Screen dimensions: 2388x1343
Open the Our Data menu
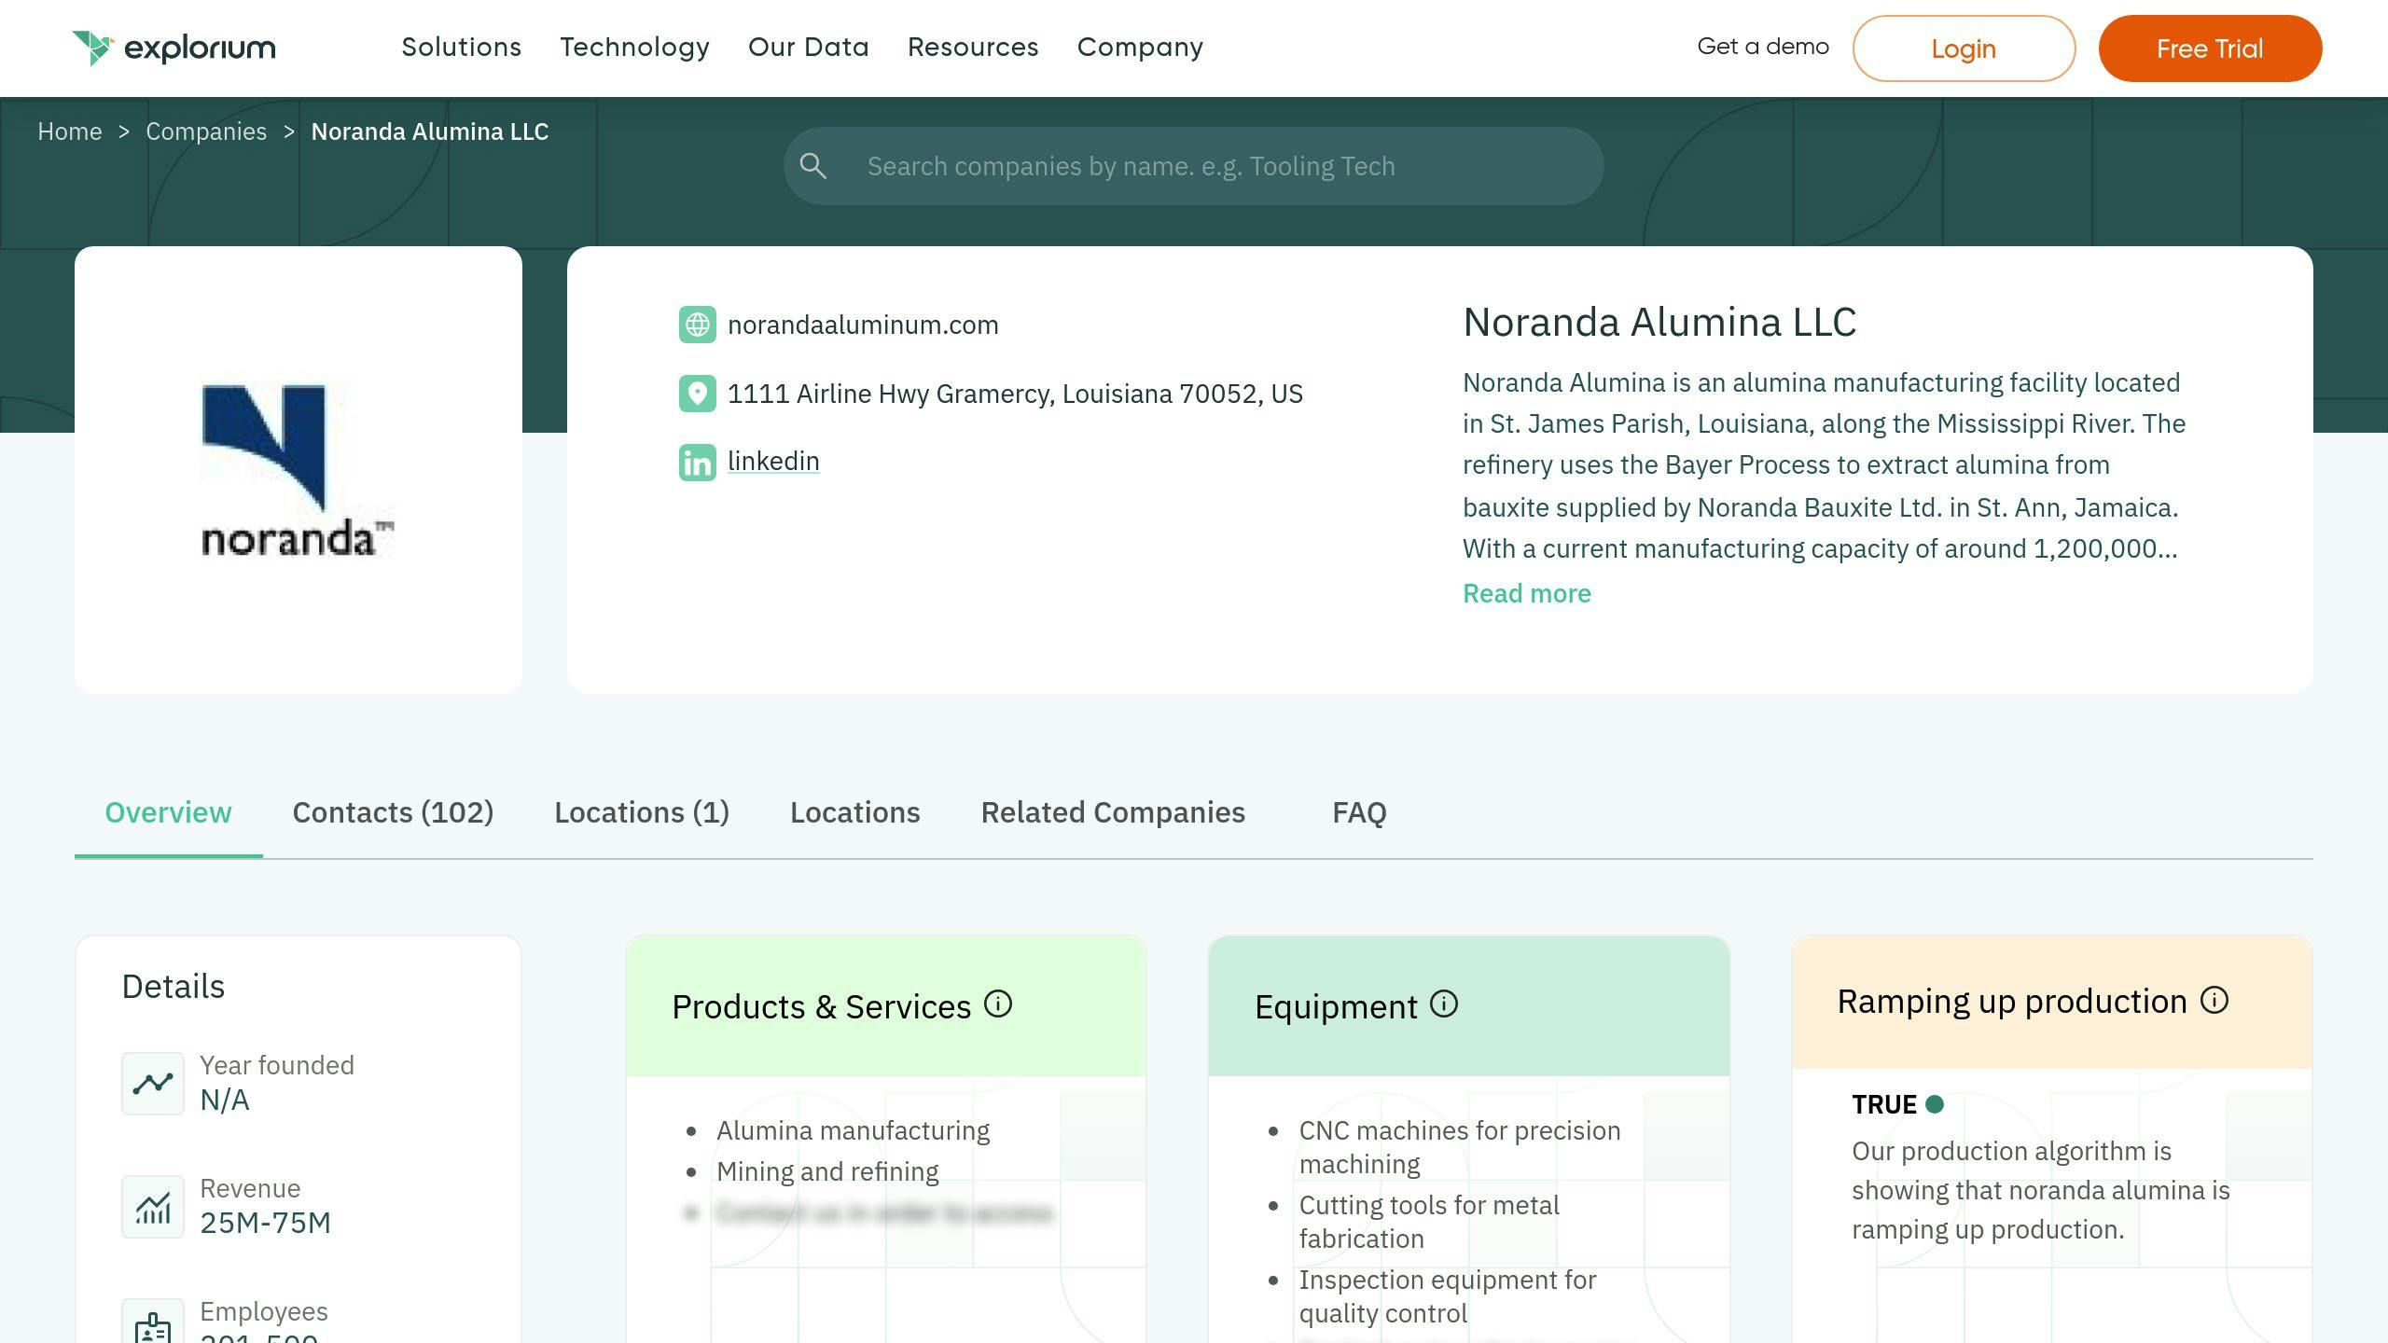(x=809, y=48)
